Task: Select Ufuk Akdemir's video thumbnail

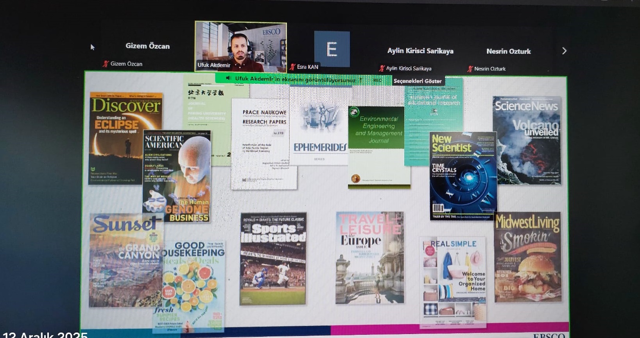Action: 241,46
